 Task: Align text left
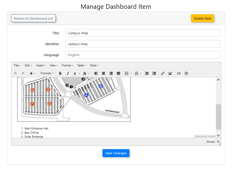pos(96,73)
